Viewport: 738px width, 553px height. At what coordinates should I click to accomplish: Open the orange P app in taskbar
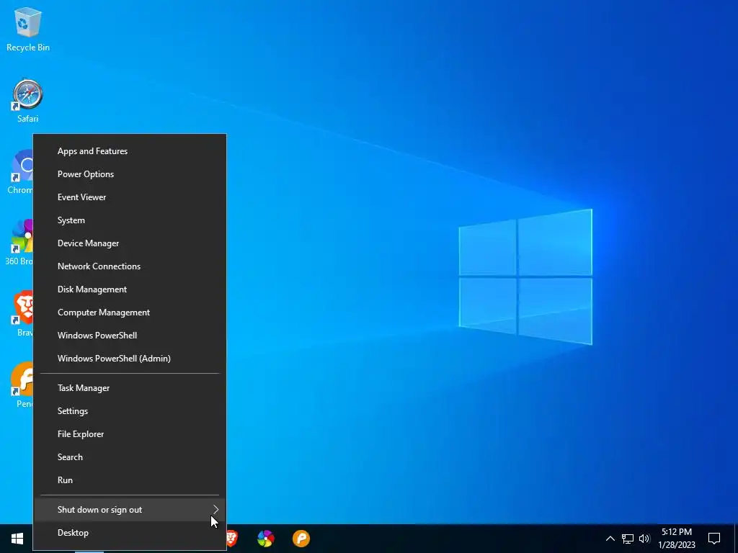(x=301, y=539)
